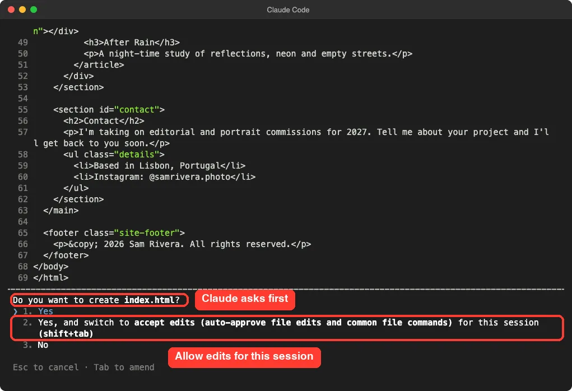Click the Claude Code window title
The height and width of the screenshot is (391, 572).
[288, 10]
